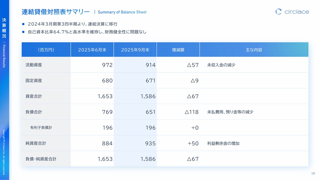Screen dimensions: 321x180
Task: Click the 未払費用、預り金等の減少 note
Action: pos(230,112)
